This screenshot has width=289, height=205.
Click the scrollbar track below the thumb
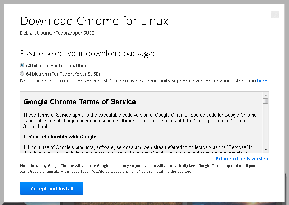[266, 126]
